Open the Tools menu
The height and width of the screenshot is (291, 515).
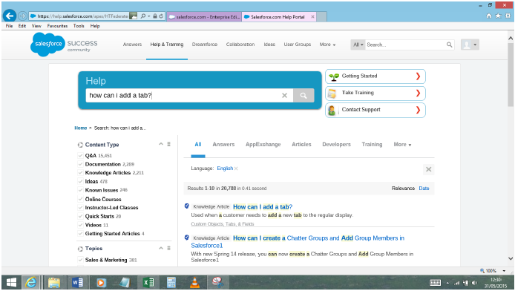[x=79, y=26]
